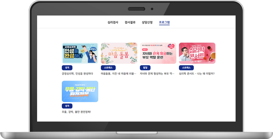Click the 성격 tag under the 우울·강박·불안 card
The image size is (273, 139).
(67, 106)
